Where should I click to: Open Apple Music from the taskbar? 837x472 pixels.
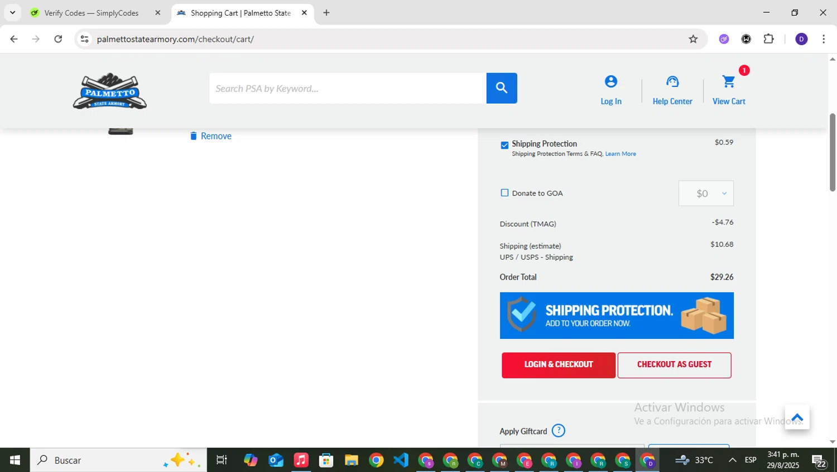301,460
